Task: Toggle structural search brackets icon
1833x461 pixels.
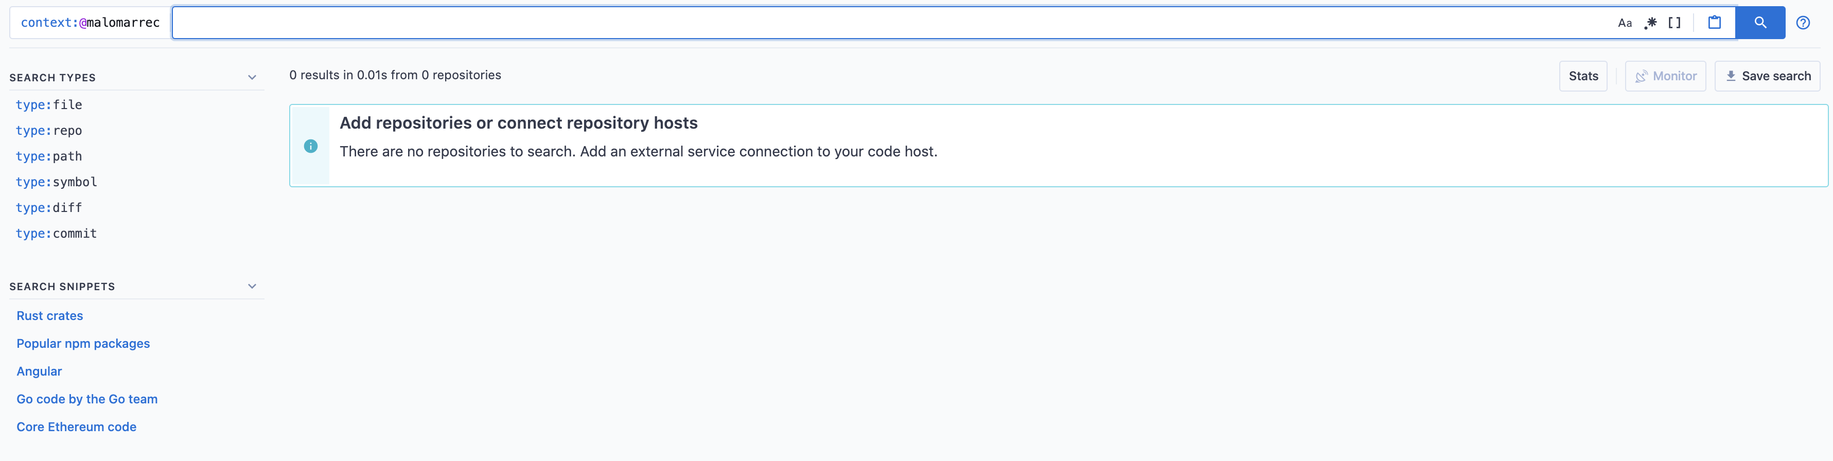Action: click(1675, 23)
